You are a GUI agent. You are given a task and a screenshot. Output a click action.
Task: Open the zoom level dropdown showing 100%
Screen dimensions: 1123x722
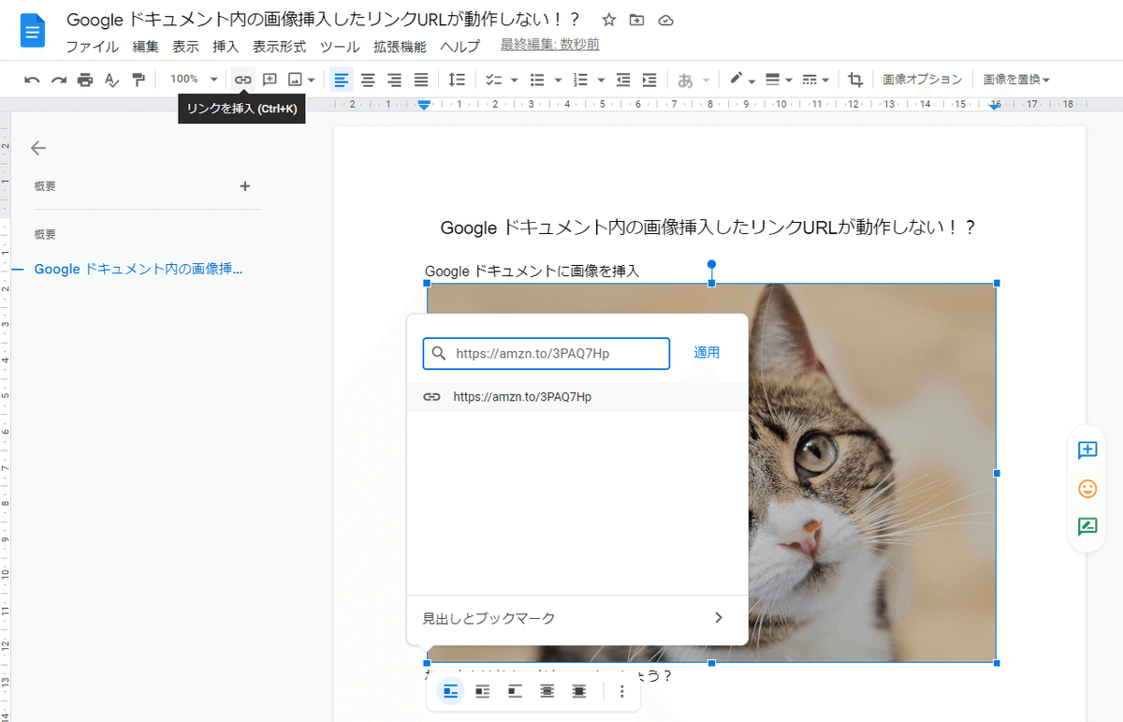192,79
